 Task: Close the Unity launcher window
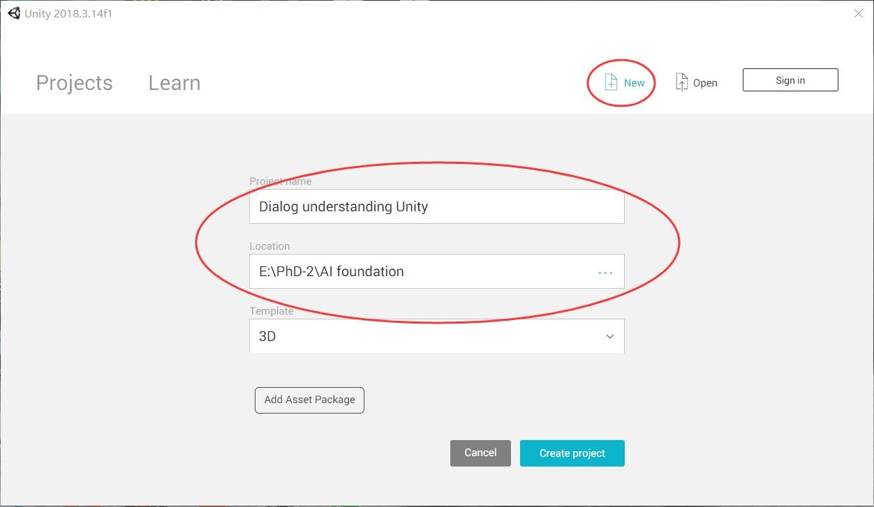(x=859, y=13)
